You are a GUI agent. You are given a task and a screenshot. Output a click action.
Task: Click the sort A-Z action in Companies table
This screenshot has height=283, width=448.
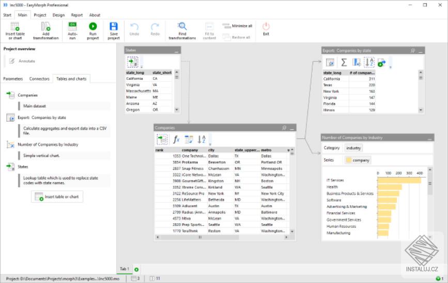coord(202,139)
